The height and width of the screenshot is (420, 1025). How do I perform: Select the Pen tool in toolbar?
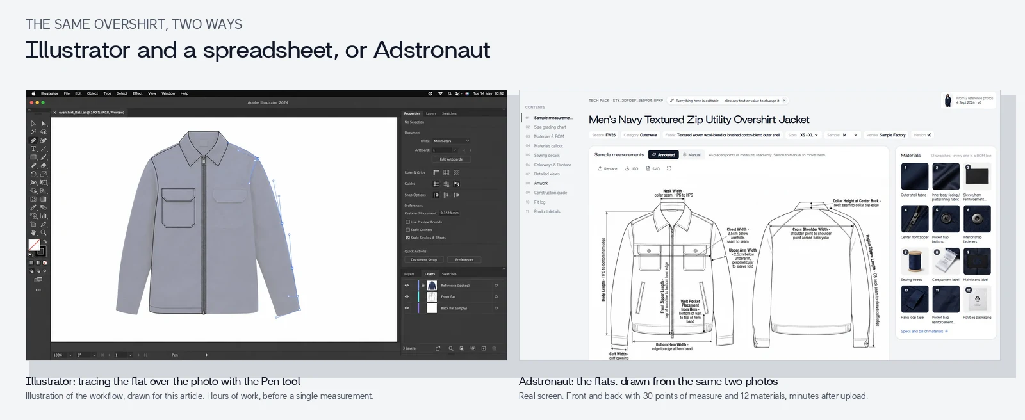coord(33,140)
